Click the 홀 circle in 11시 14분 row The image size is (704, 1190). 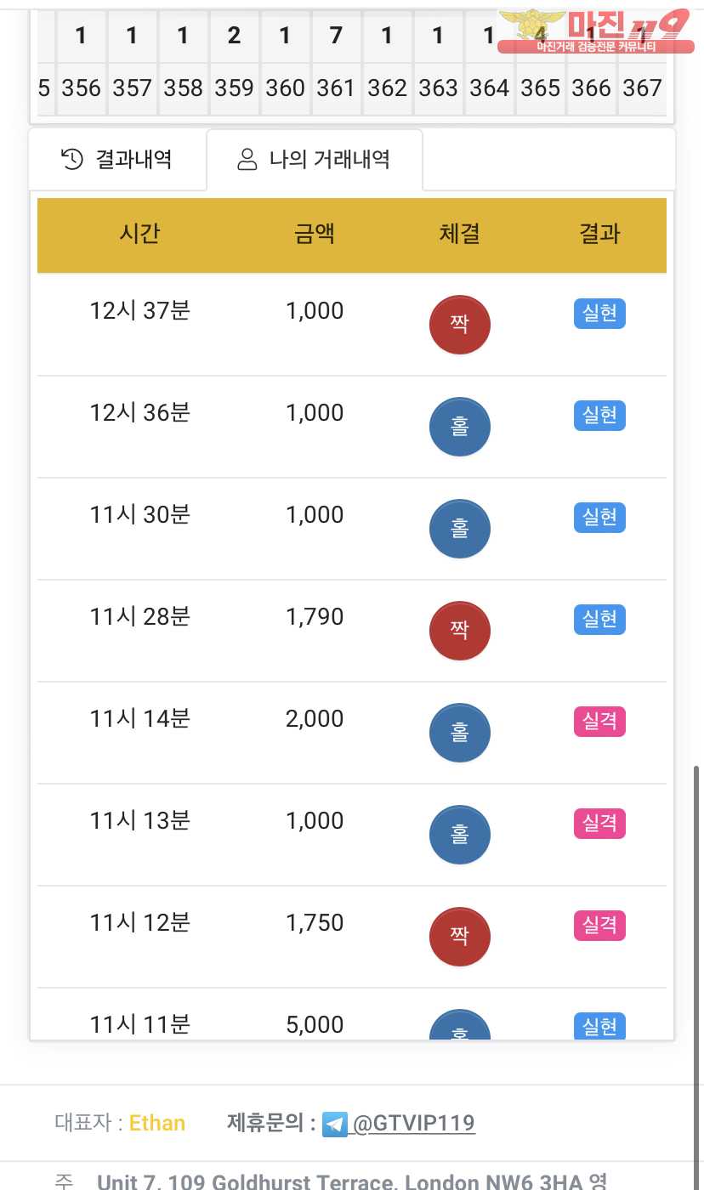[459, 733]
